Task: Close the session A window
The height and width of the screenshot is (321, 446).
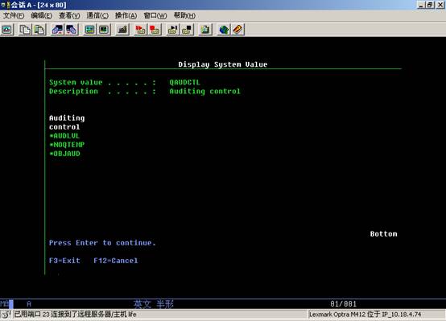Action: click(x=440, y=5)
